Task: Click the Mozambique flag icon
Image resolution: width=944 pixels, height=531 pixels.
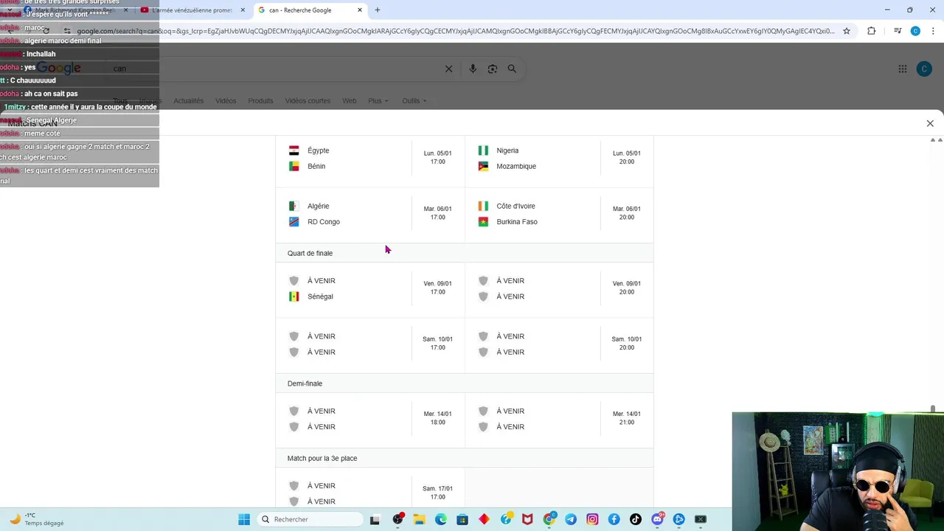Action: 483,166
